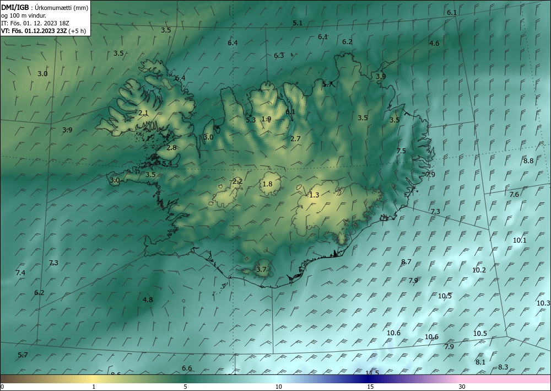Click the value 5.1 on the map
551x391 pixels.
point(298,23)
